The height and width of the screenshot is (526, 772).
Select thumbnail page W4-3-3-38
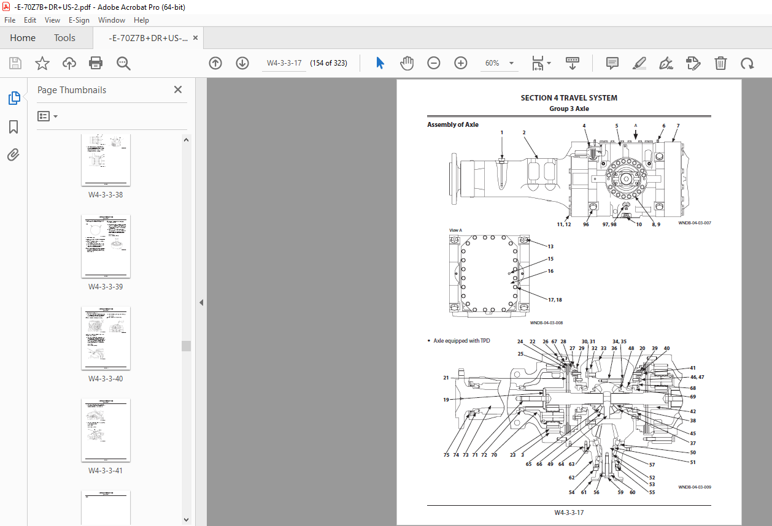[106, 160]
